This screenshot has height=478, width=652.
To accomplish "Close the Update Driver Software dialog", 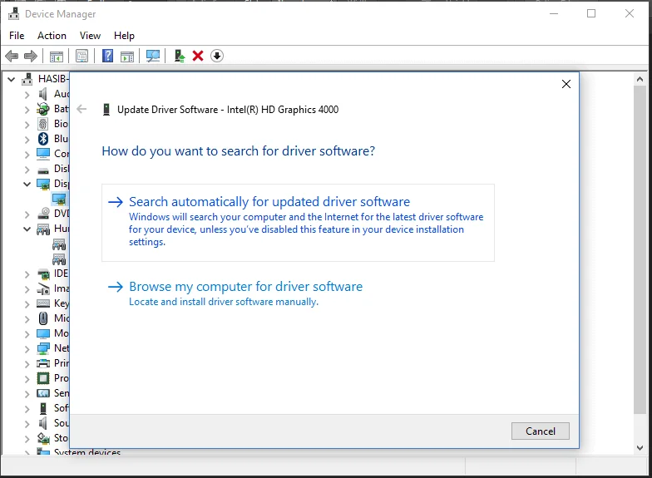I will click(566, 84).
